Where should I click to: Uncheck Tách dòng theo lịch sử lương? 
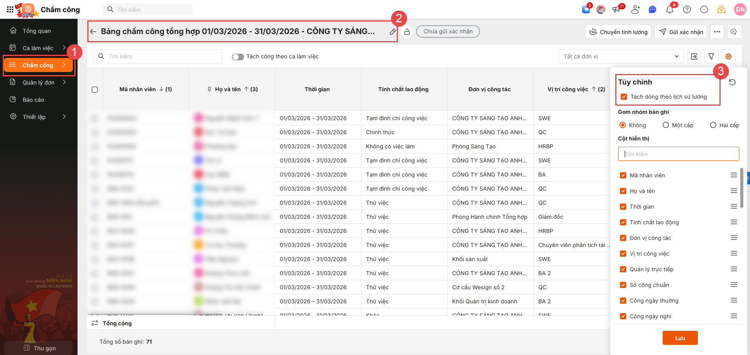pos(624,97)
